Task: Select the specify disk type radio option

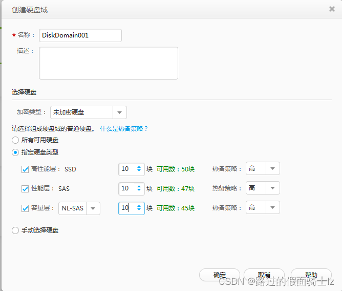Action: click(15, 152)
